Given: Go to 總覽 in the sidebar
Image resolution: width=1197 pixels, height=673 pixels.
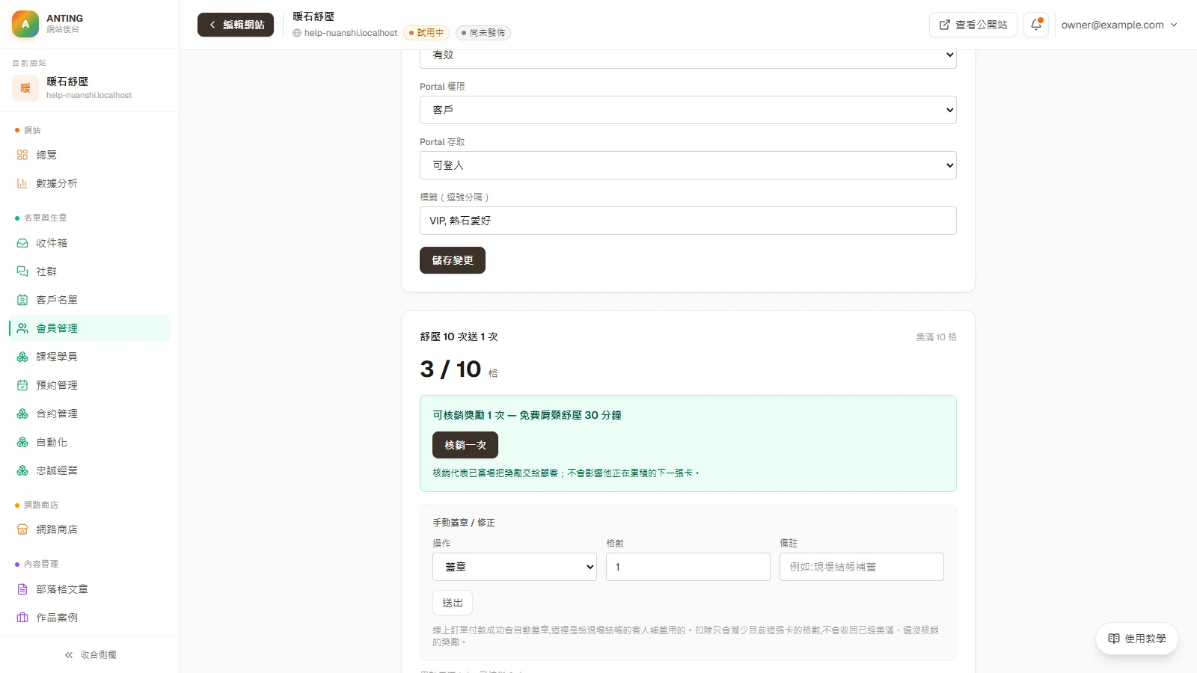Looking at the screenshot, I should click(90, 155).
